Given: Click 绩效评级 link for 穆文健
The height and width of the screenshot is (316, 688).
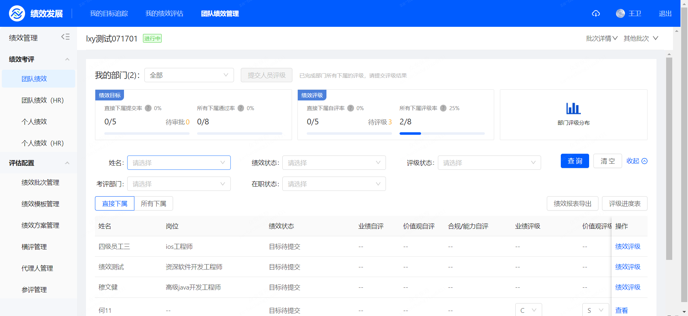Looking at the screenshot, I should click(x=628, y=287).
